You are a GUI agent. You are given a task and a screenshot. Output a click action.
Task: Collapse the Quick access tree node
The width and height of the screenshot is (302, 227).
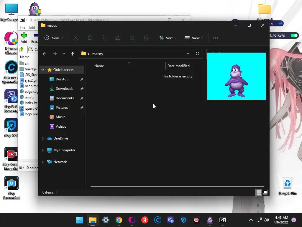coord(43,70)
